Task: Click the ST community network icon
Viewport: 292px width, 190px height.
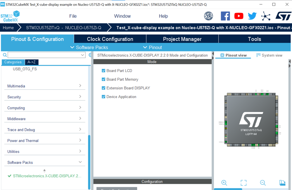Action: tap(266, 16)
